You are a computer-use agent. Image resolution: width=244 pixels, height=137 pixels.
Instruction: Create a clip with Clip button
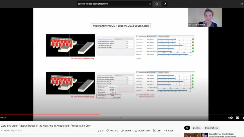coord(157,131)
